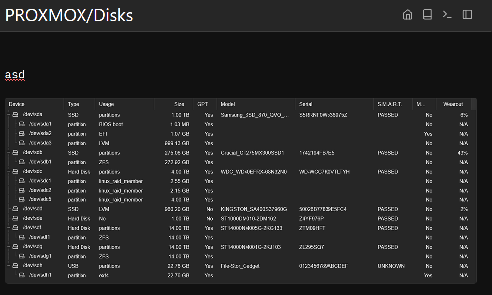Collapse the /dev/sda tree node
492x295 pixels.
(x=8, y=115)
